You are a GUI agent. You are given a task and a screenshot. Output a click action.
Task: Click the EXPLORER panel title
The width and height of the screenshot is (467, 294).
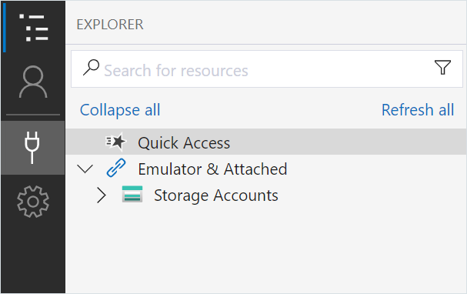[110, 25]
